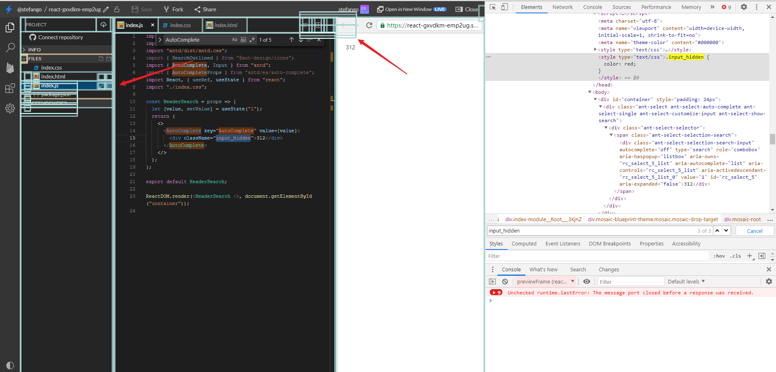Activate DevTools inspect element picker
The height and width of the screenshot is (372, 776).
493,7
